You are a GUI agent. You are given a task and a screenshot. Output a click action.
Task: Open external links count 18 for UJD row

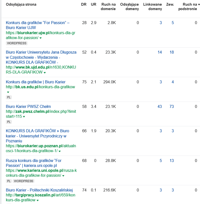[172, 52]
